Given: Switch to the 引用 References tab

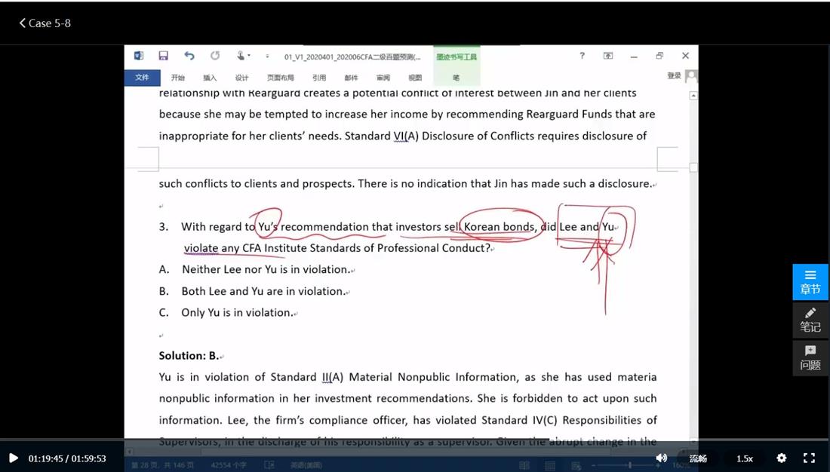Looking at the screenshot, I should pyautogui.click(x=319, y=78).
